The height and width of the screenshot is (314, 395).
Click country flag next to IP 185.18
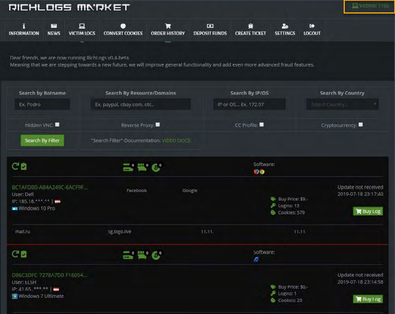click(58, 201)
